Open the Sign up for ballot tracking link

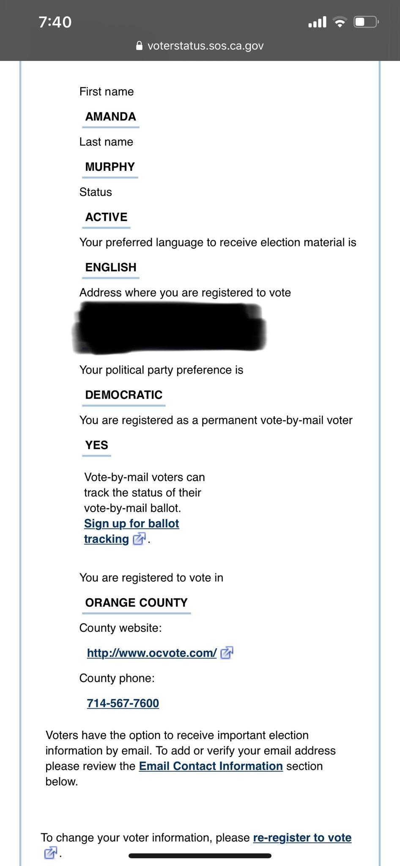tap(132, 523)
